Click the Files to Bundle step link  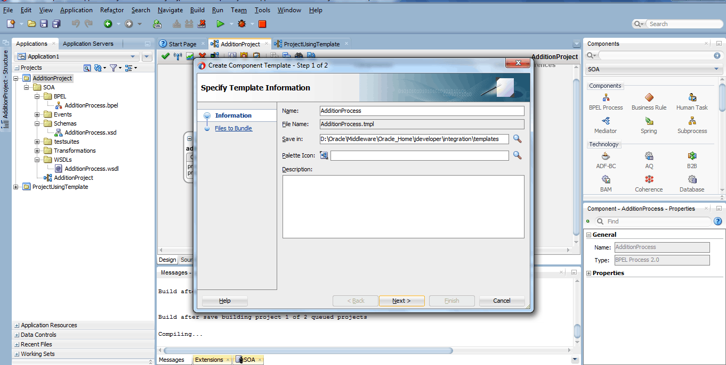(x=233, y=128)
